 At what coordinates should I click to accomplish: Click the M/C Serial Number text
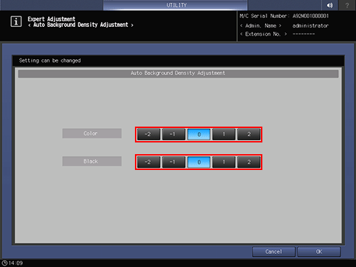coord(284,16)
